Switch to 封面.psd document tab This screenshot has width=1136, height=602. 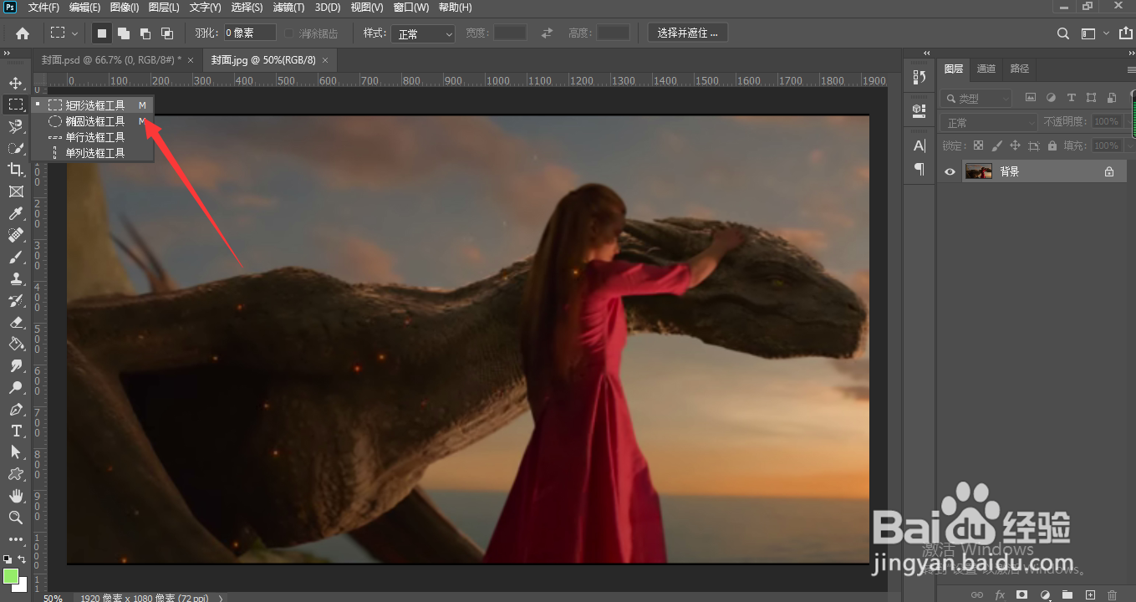coord(112,60)
